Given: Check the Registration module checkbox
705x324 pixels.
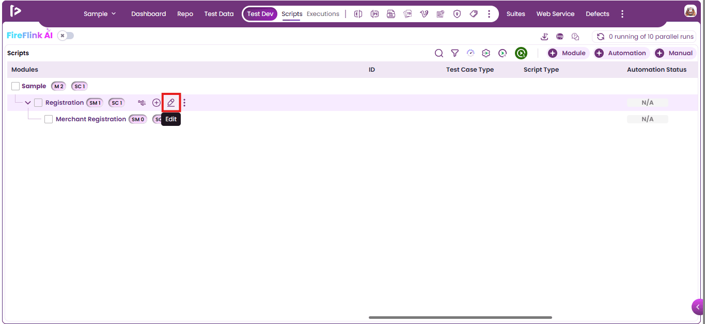Looking at the screenshot, I should click(38, 103).
